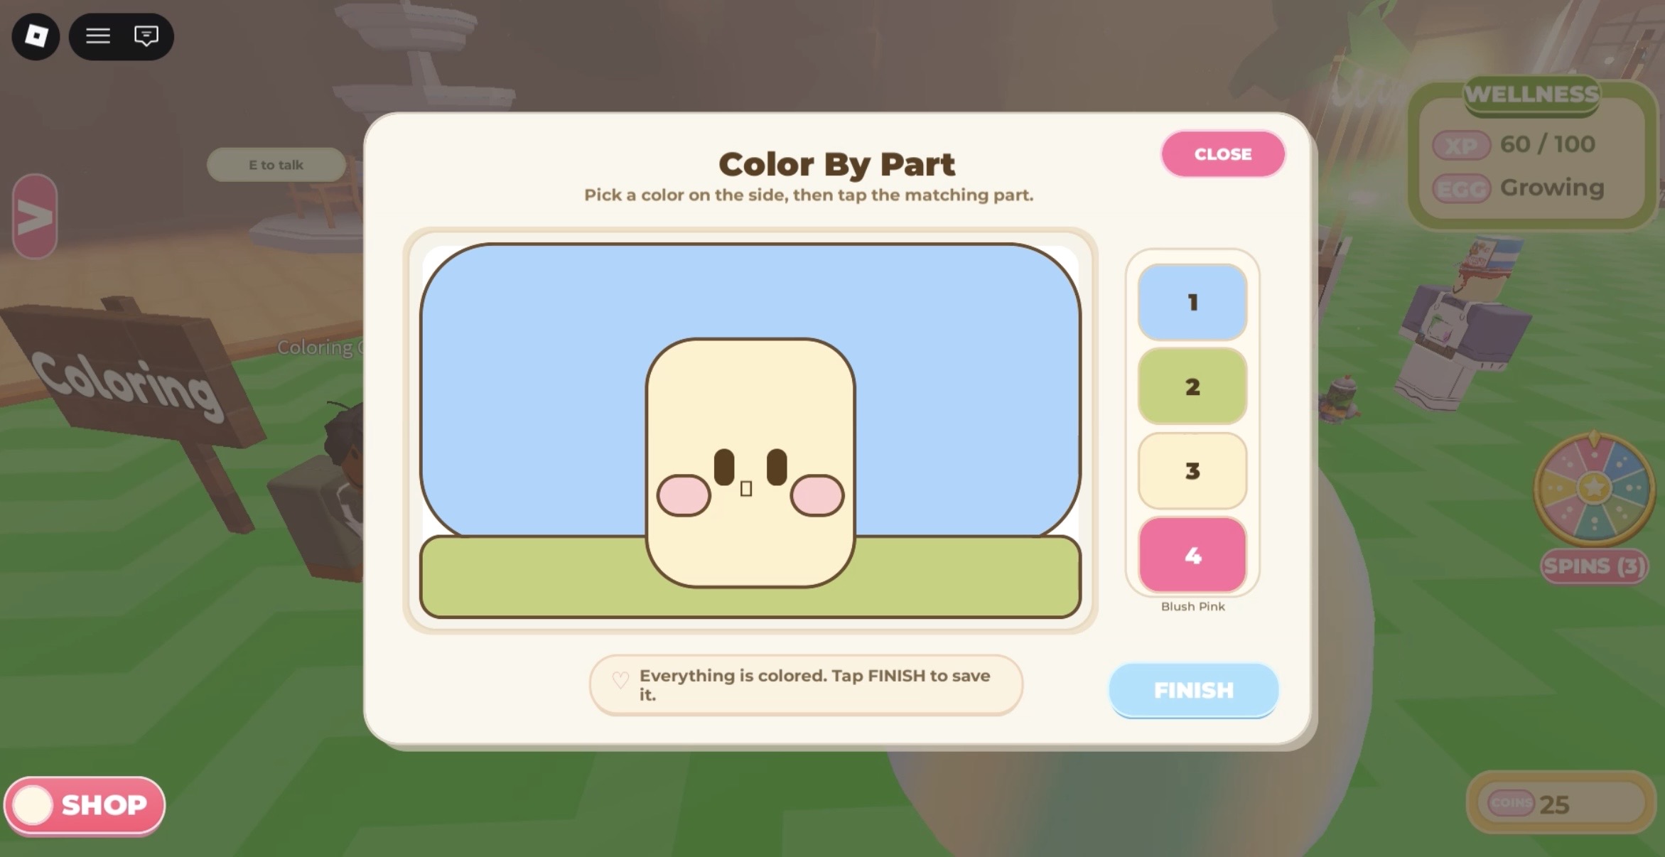Image resolution: width=1665 pixels, height=857 pixels.
Task: Select color swatch 1 light blue
Action: click(x=1192, y=302)
